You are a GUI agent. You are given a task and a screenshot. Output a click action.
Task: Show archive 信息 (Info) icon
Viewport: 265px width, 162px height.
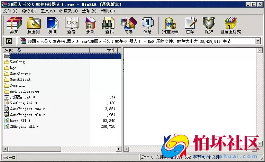147,25
